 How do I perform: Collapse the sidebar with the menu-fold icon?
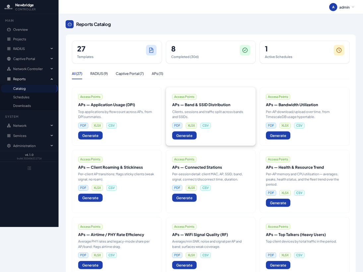click(29, 168)
